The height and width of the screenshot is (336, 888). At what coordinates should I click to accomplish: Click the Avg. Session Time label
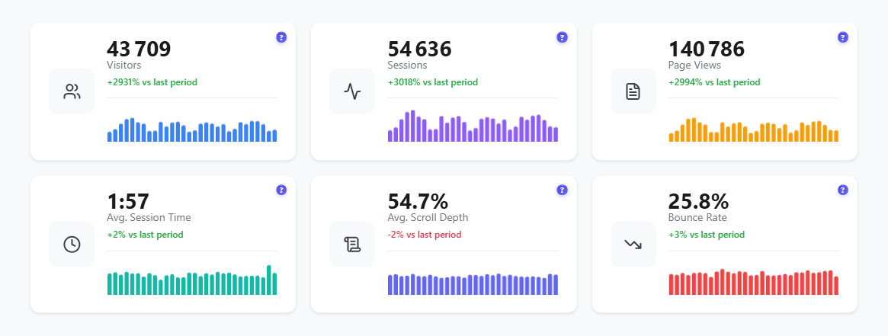149,217
